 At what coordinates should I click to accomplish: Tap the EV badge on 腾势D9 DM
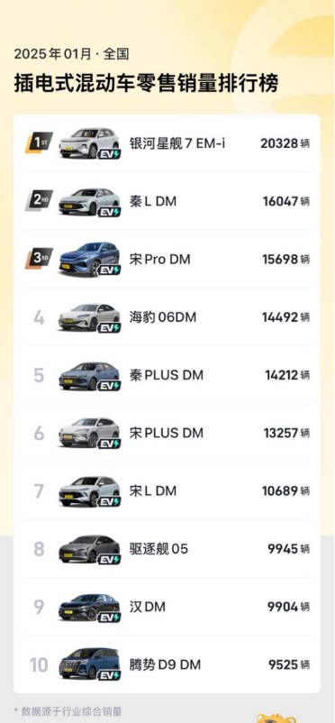pyautogui.click(x=109, y=675)
